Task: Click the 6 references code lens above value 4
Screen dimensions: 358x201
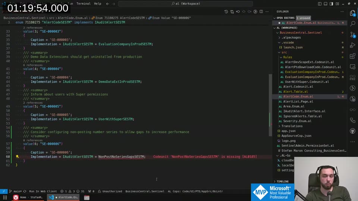Action: tap(33, 65)
